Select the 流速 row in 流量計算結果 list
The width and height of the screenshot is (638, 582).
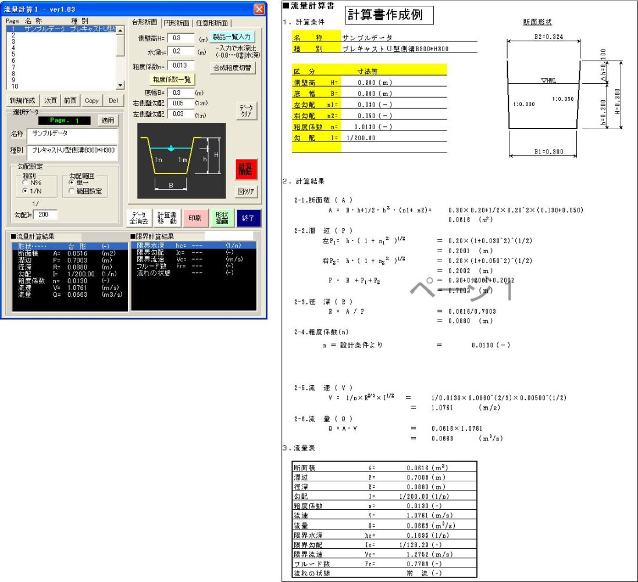[x=70, y=288]
